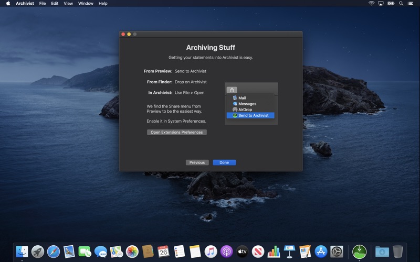Viewport: 420px width, 262px height.
Task: Open Messages speech bubble in Dock
Action: [x=101, y=252]
